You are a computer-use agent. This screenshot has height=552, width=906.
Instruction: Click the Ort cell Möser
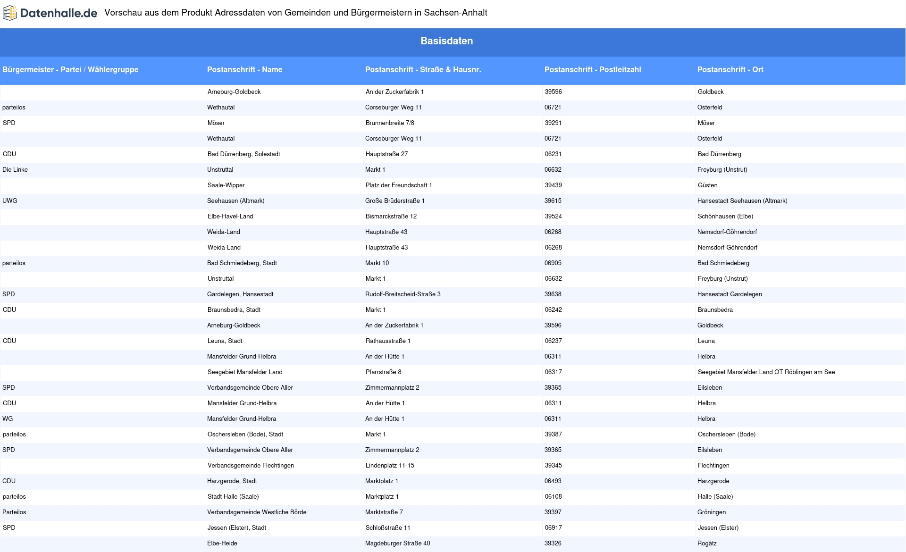706,123
